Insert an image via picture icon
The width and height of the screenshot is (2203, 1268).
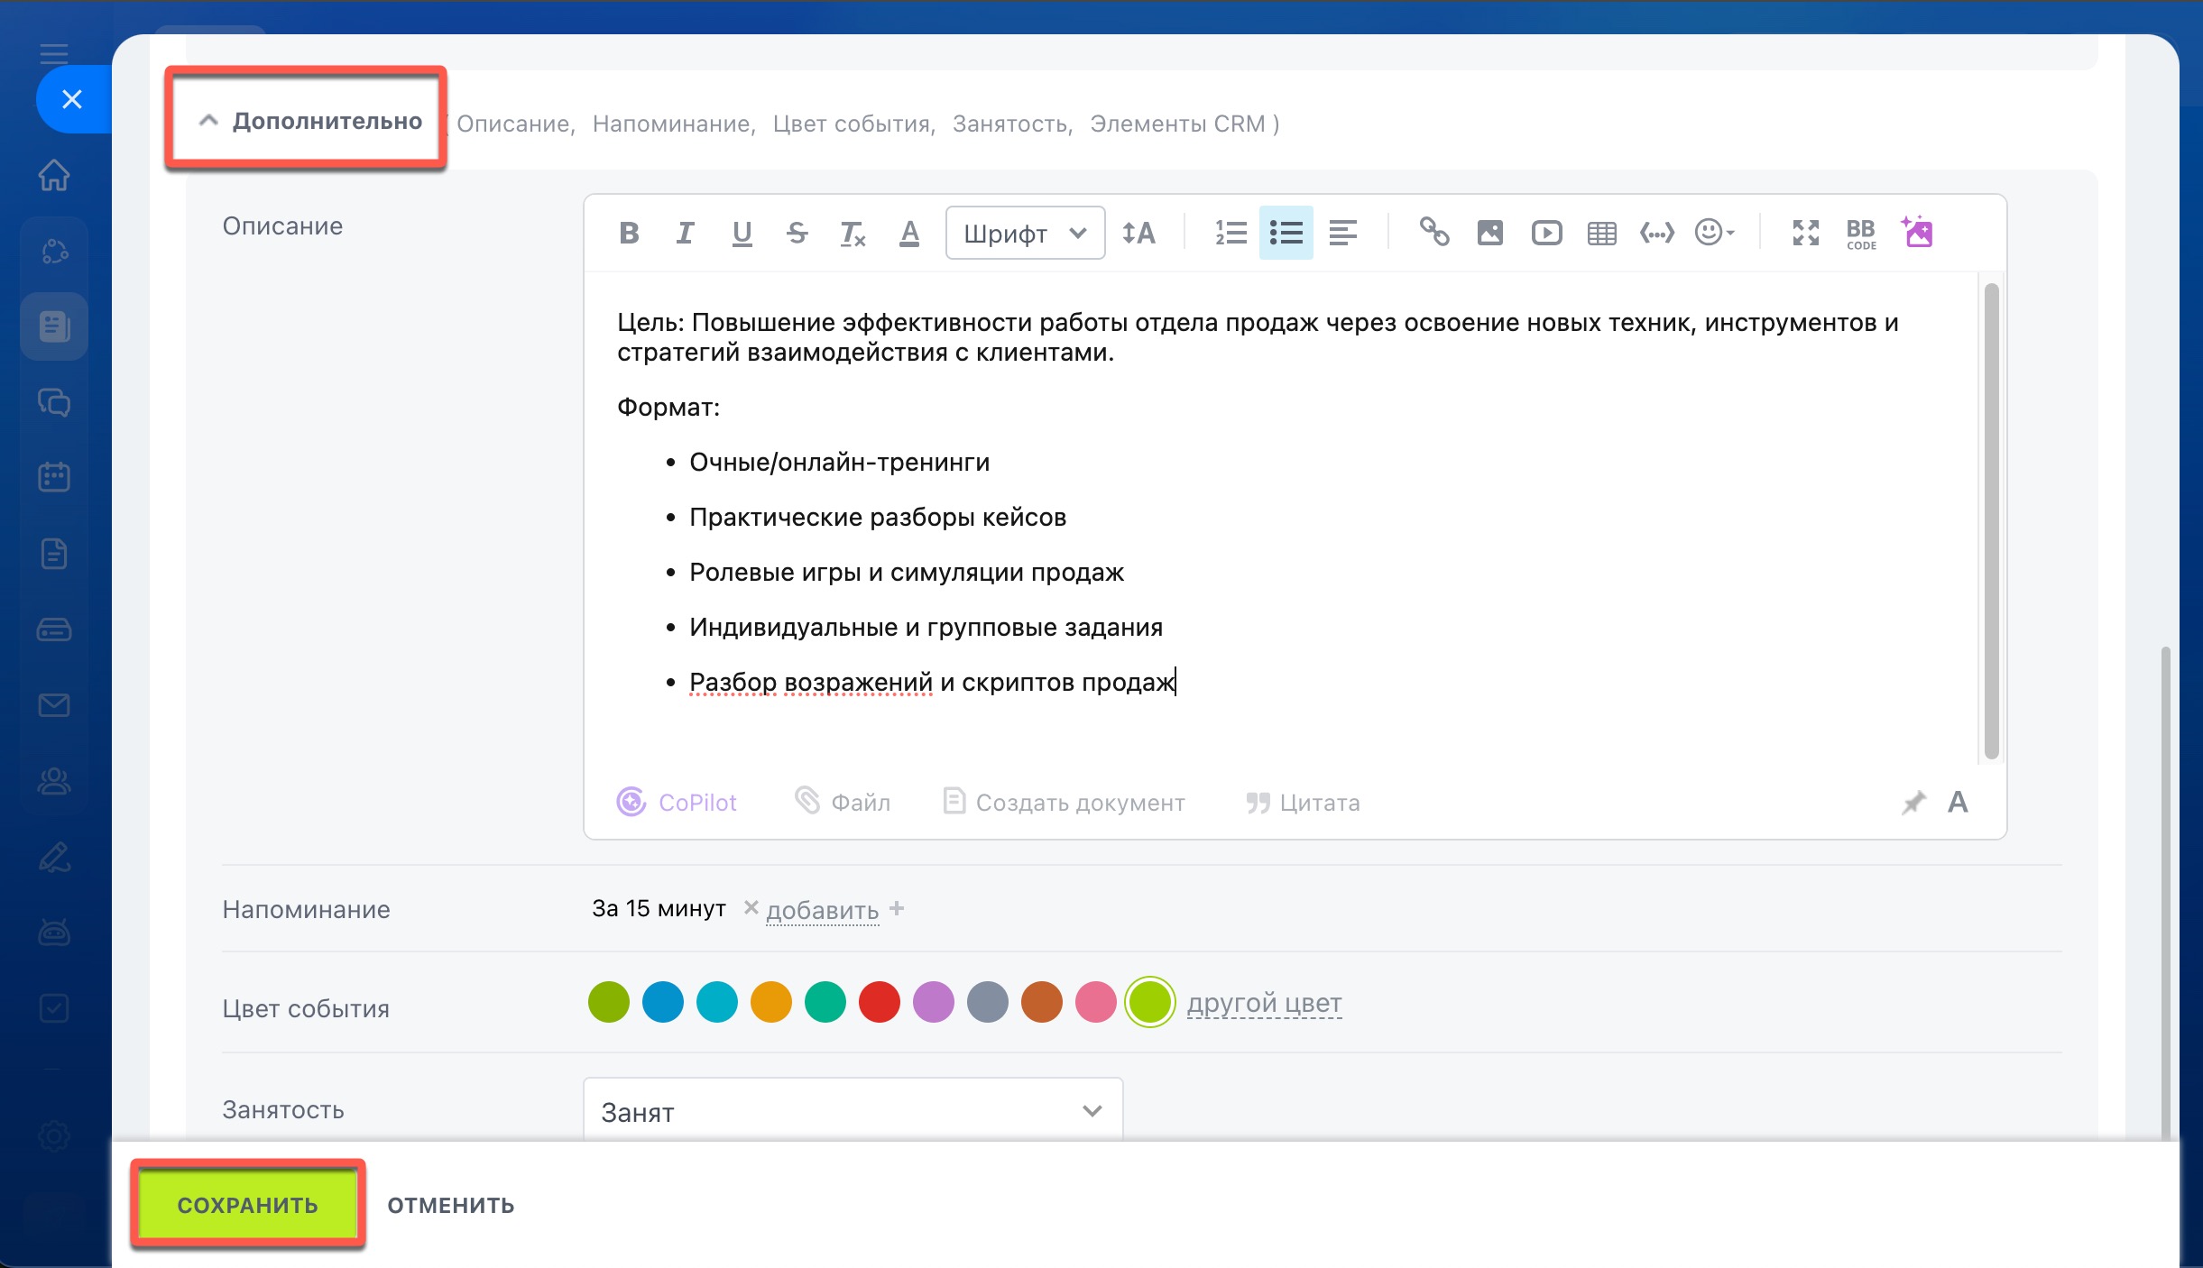(x=1489, y=234)
